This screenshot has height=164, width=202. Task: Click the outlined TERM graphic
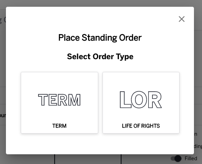coord(59,100)
